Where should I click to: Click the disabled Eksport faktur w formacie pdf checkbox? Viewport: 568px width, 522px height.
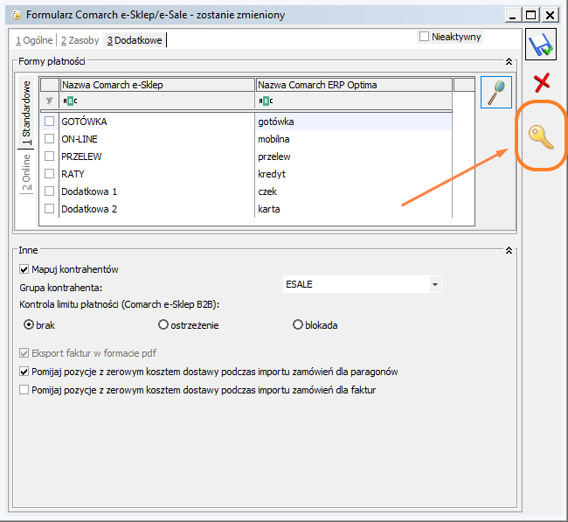(x=24, y=353)
